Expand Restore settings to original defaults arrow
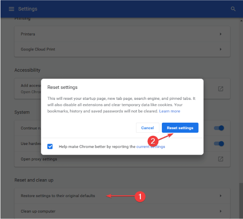 pyautogui.click(x=221, y=196)
